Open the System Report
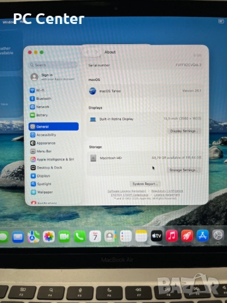The width and height of the screenshot is (227, 303). tap(145, 184)
